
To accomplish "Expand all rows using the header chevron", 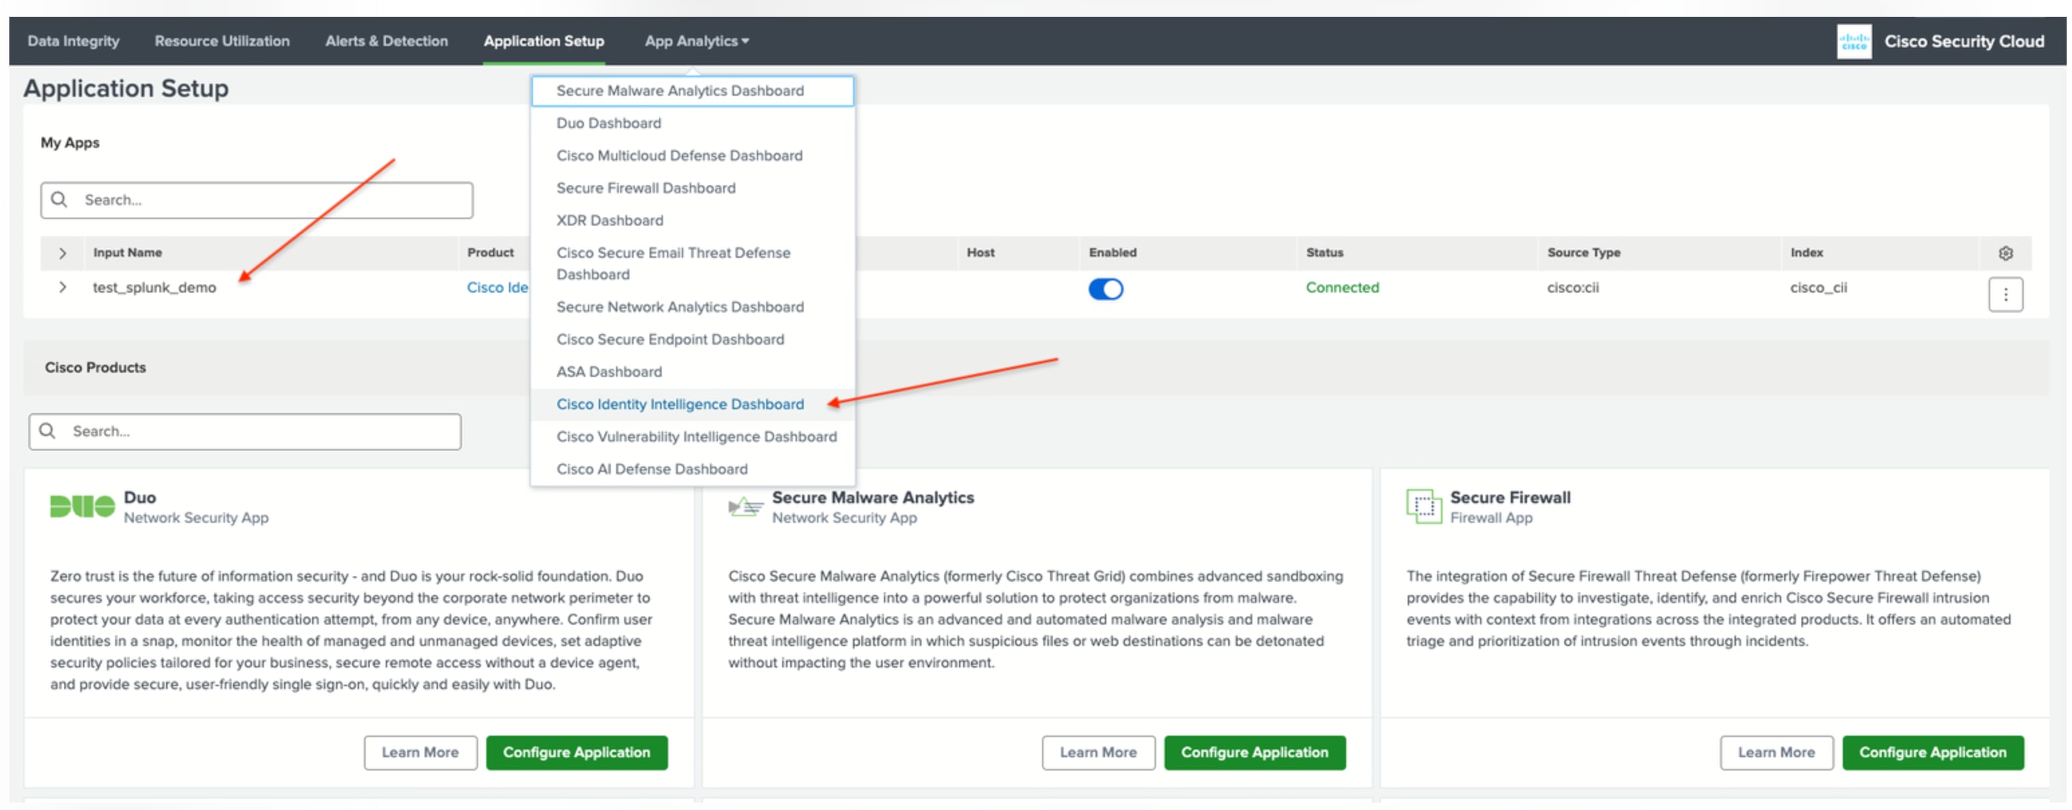I will 63,254.
